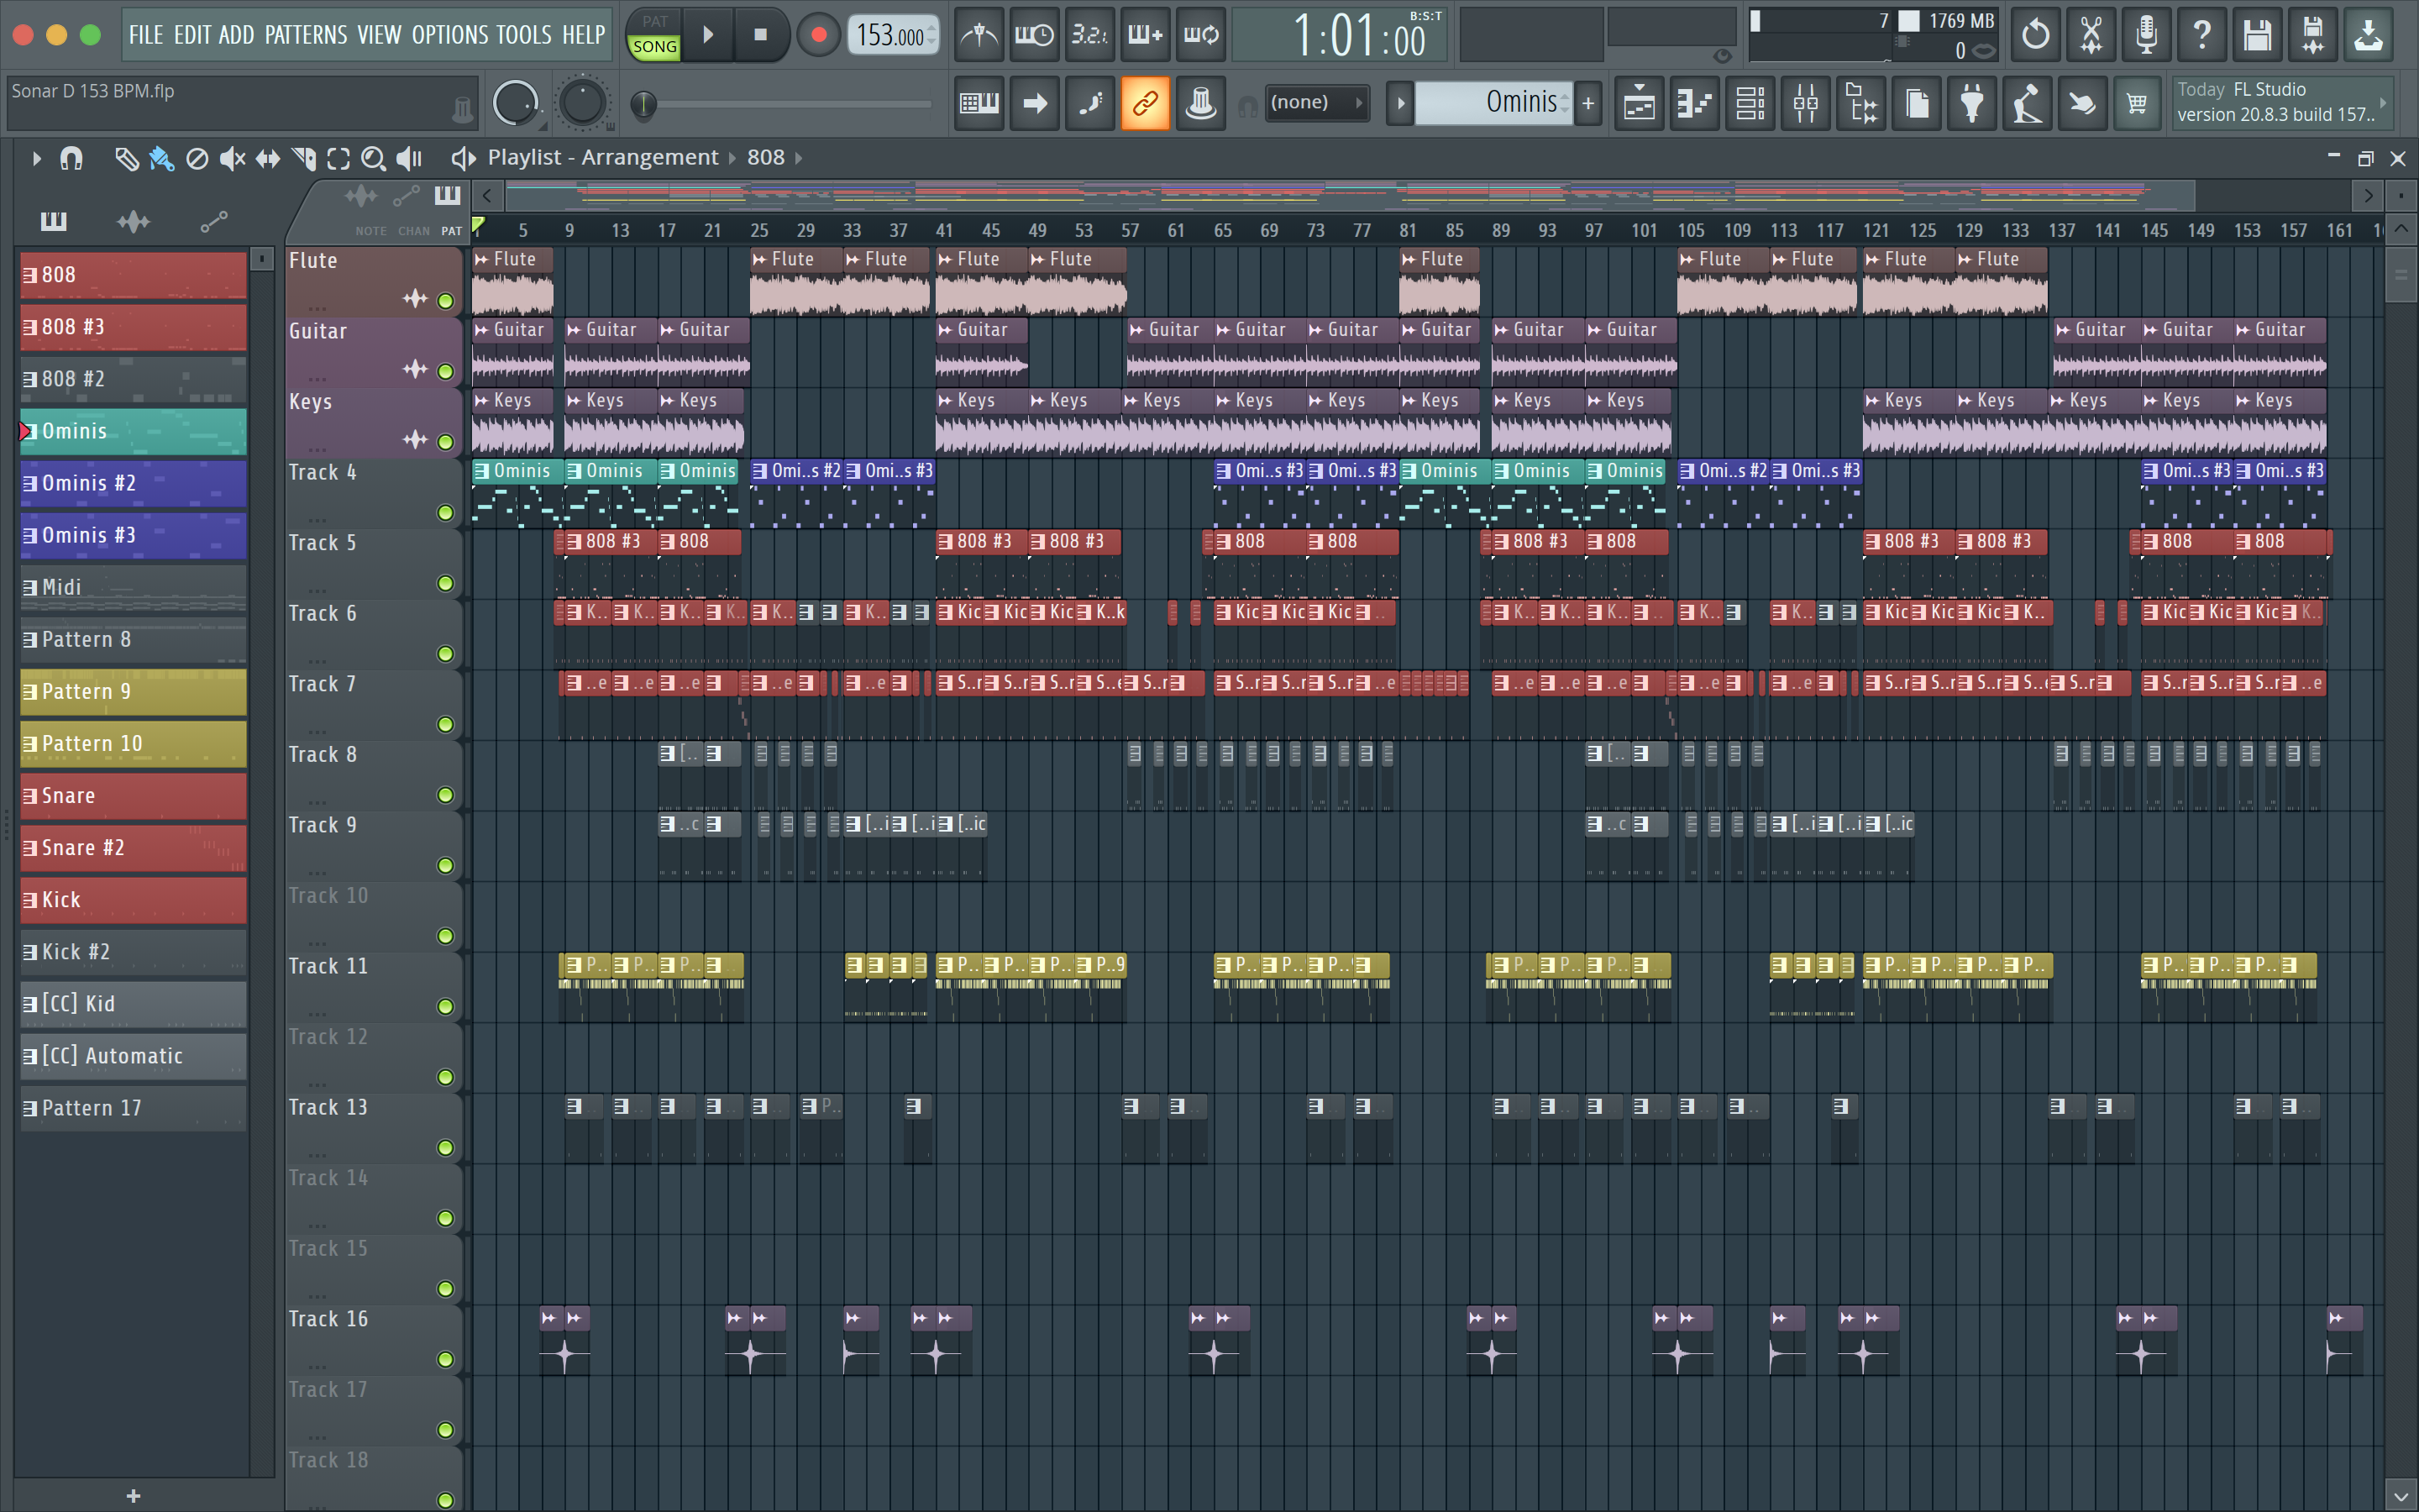The width and height of the screenshot is (2419, 1512).
Task: Open the help question mark icon
Action: click(2202, 36)
